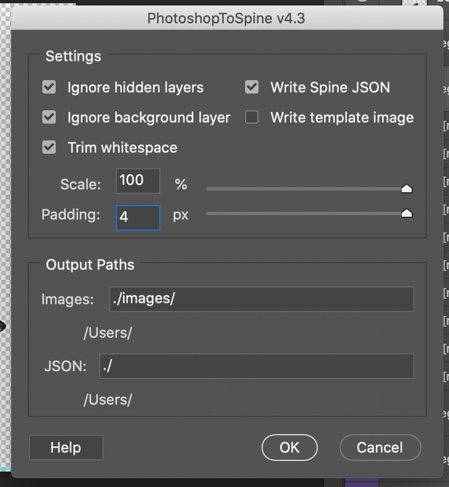Click the Images output path field
Screen dimensions: 449x487
coord(262,299)
